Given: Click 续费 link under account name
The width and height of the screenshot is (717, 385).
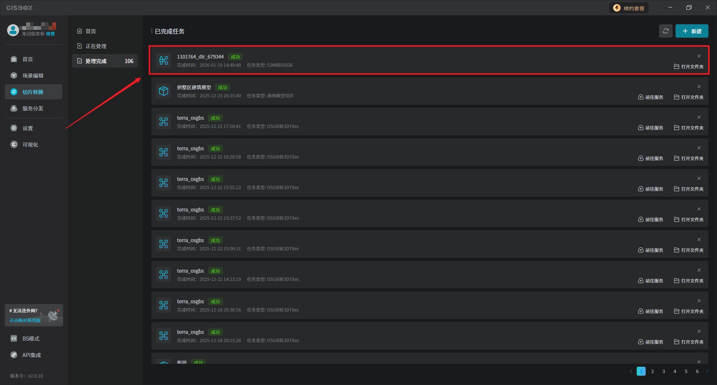Looking at the screenshot, I should 50,34.
